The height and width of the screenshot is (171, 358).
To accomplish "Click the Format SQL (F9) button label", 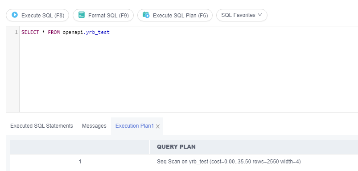I will coord(108,15).
